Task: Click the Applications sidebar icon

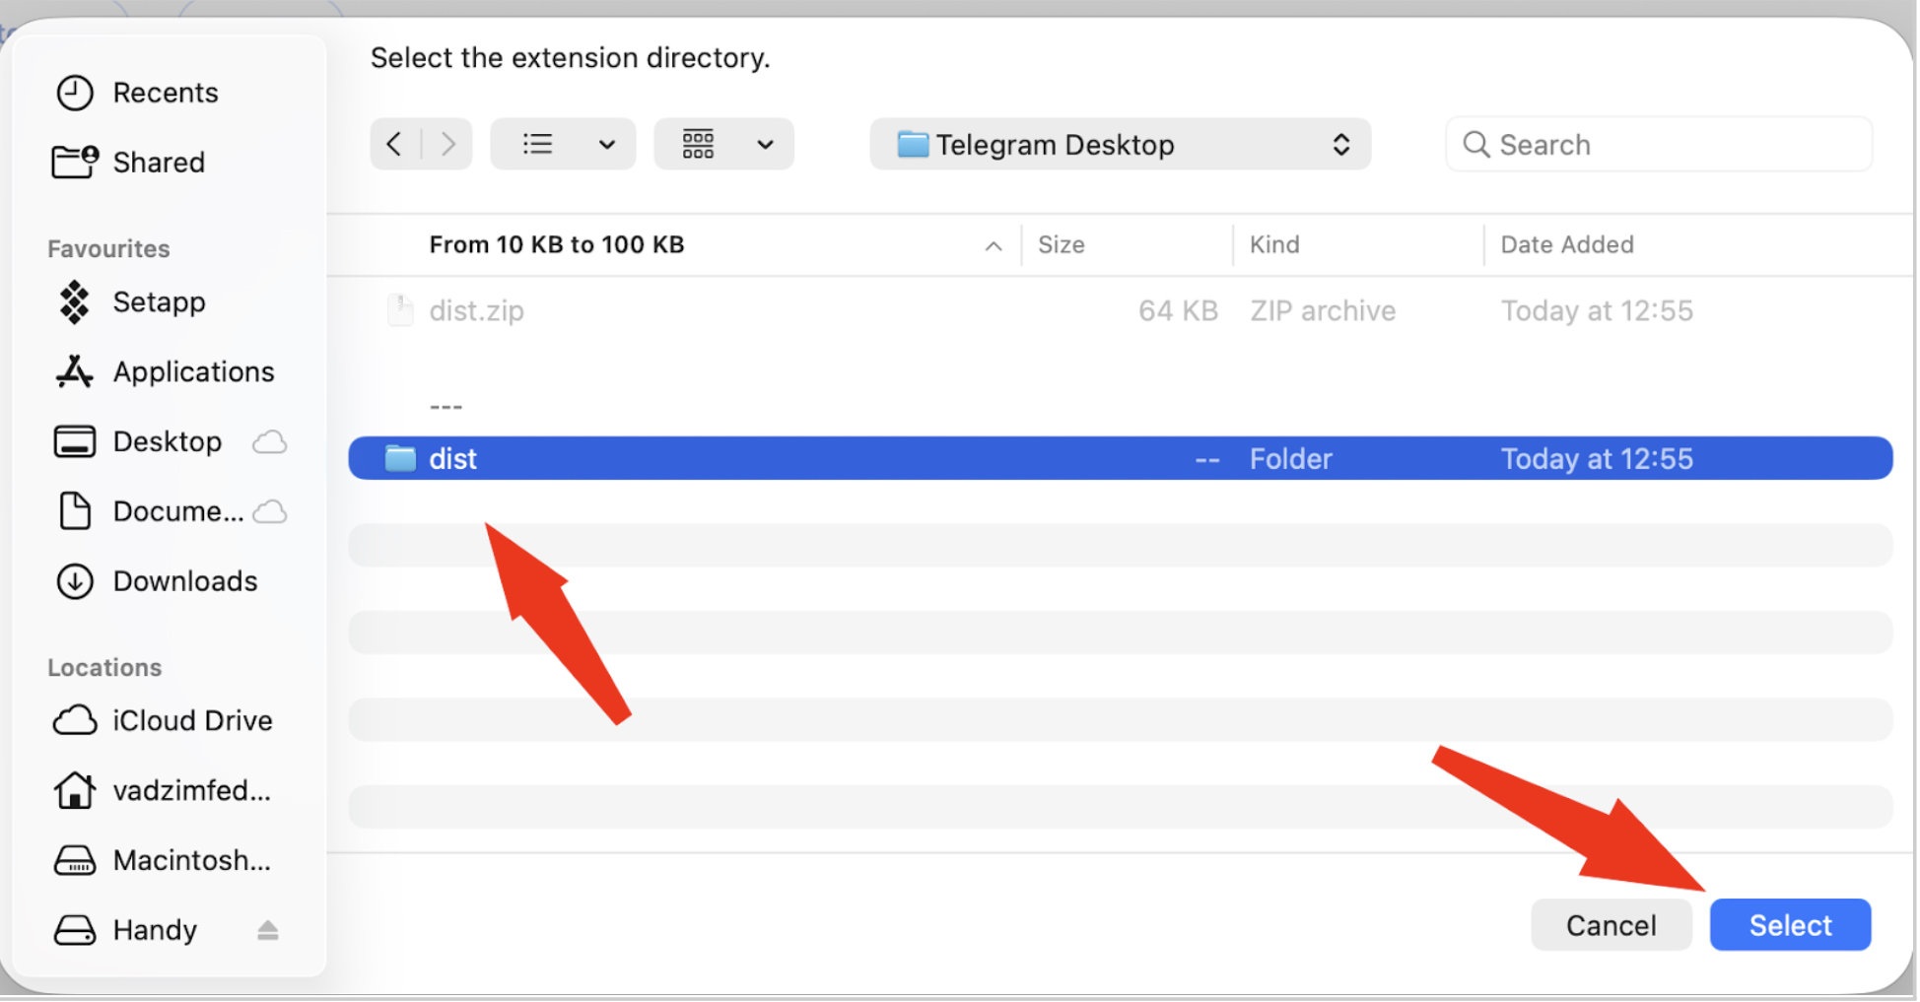Action: (74, 371)
